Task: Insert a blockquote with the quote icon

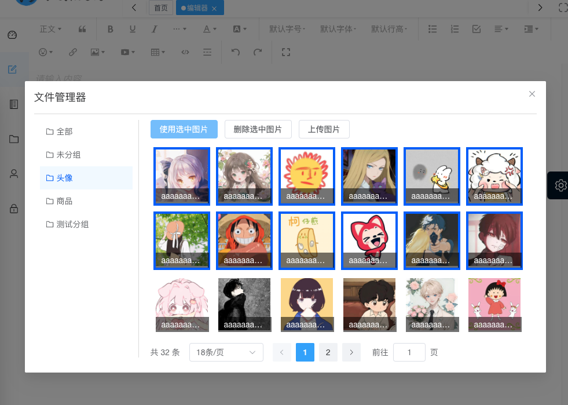Action: (x=82, y=29)
